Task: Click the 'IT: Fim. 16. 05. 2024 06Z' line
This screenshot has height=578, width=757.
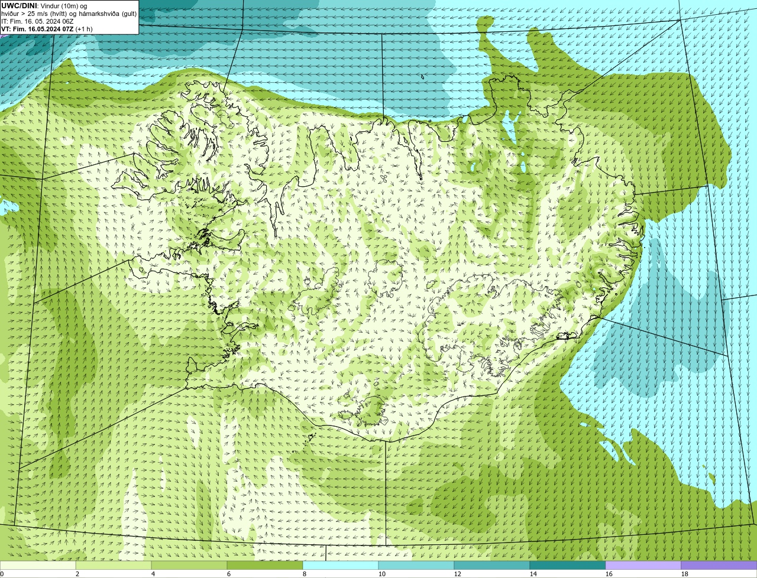Action: pyautogui.click(x=37, y=21)
